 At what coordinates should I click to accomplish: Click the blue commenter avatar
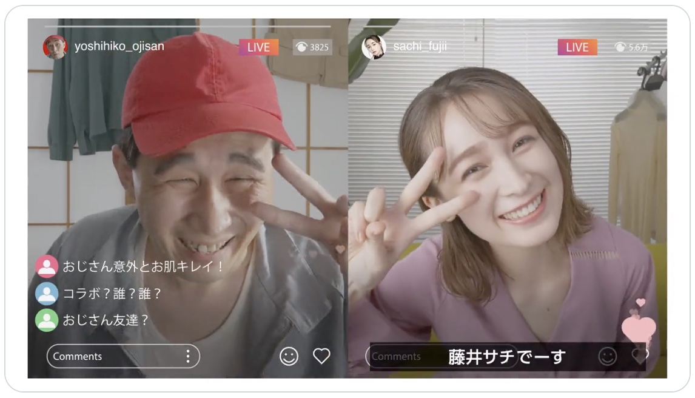47,294
